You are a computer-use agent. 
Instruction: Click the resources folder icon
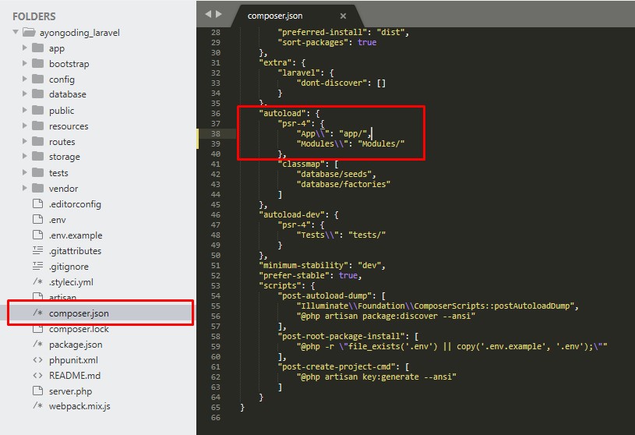click(x=37, y=126)
